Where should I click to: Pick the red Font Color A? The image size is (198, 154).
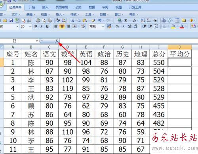(x=182, y=26)
